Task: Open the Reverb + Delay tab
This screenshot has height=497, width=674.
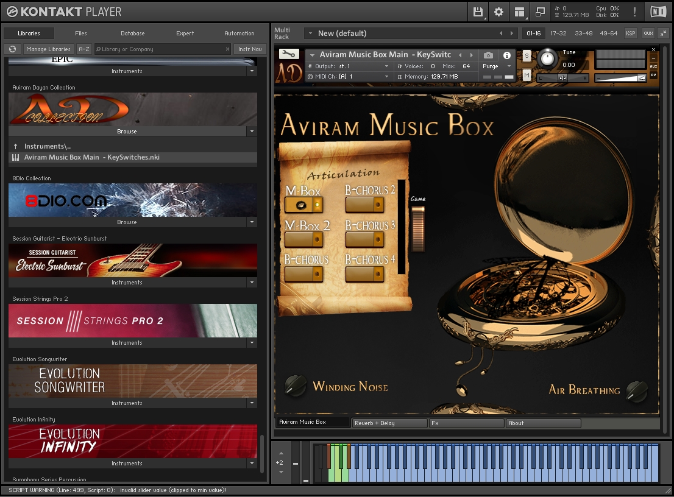Action: click(x=389, y=423)
